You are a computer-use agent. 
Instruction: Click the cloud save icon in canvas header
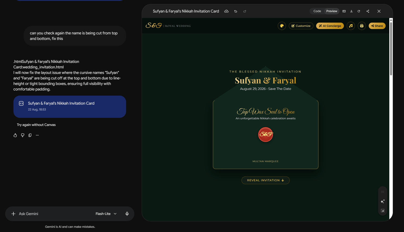coord(226,11)
